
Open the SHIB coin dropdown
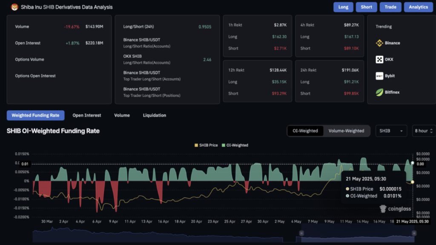391,131
